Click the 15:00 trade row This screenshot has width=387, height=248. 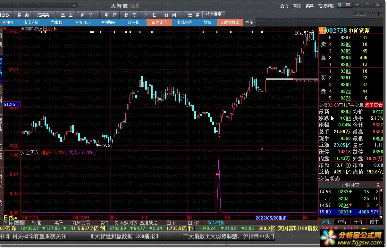tap(349, 212)
